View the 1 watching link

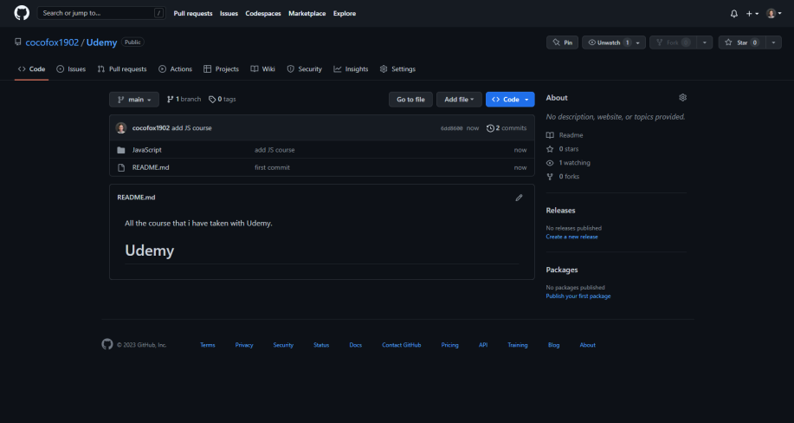pos(568,163)
